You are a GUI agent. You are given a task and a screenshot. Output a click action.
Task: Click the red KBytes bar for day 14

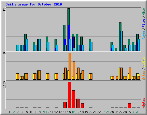click(65, 105)
